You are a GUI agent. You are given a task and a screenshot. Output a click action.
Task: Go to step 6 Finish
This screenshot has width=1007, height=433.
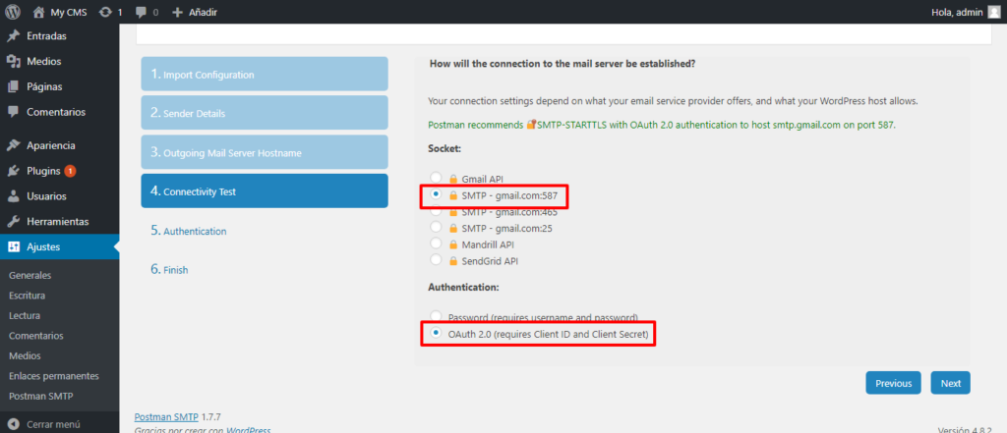point(169,269)
